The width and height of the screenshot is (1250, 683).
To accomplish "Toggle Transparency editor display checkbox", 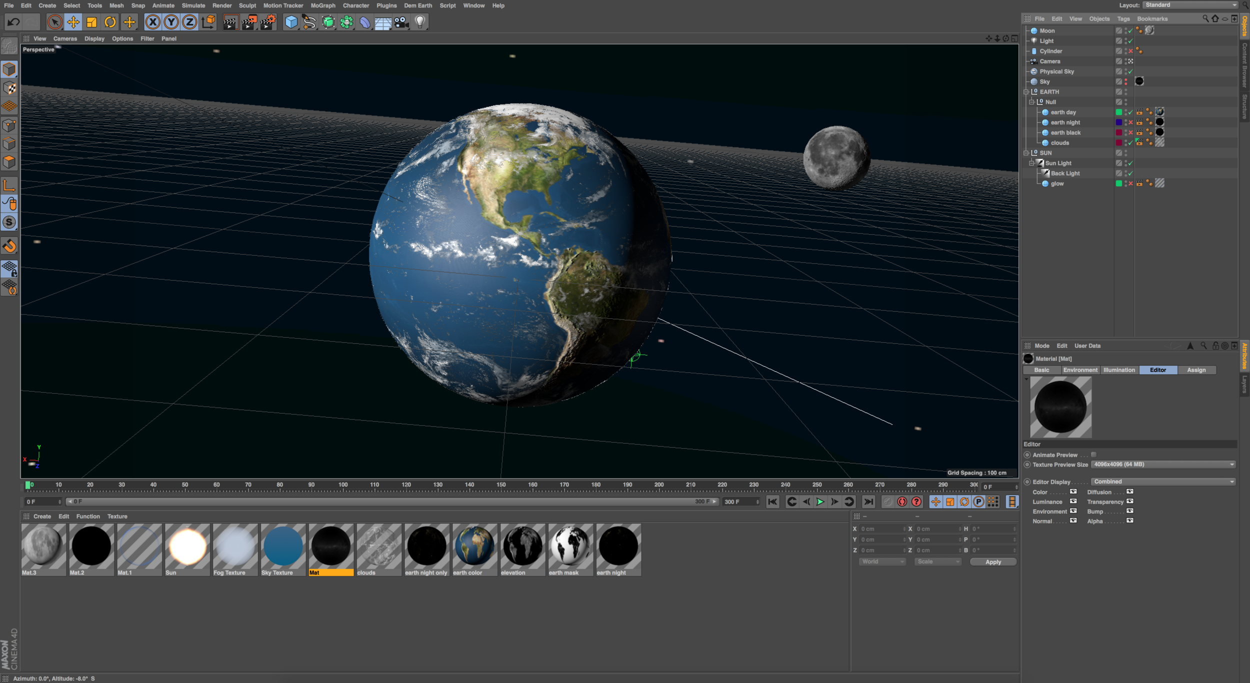I will 1129,502.
